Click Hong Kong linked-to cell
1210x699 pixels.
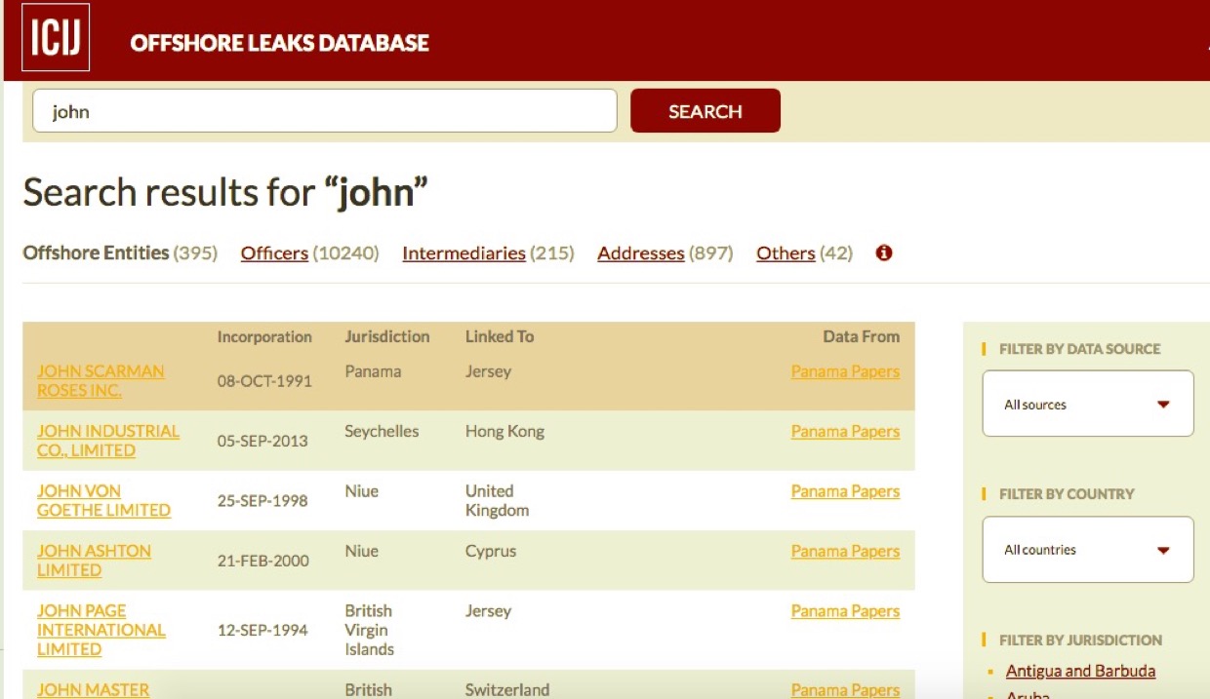(504, 431)
